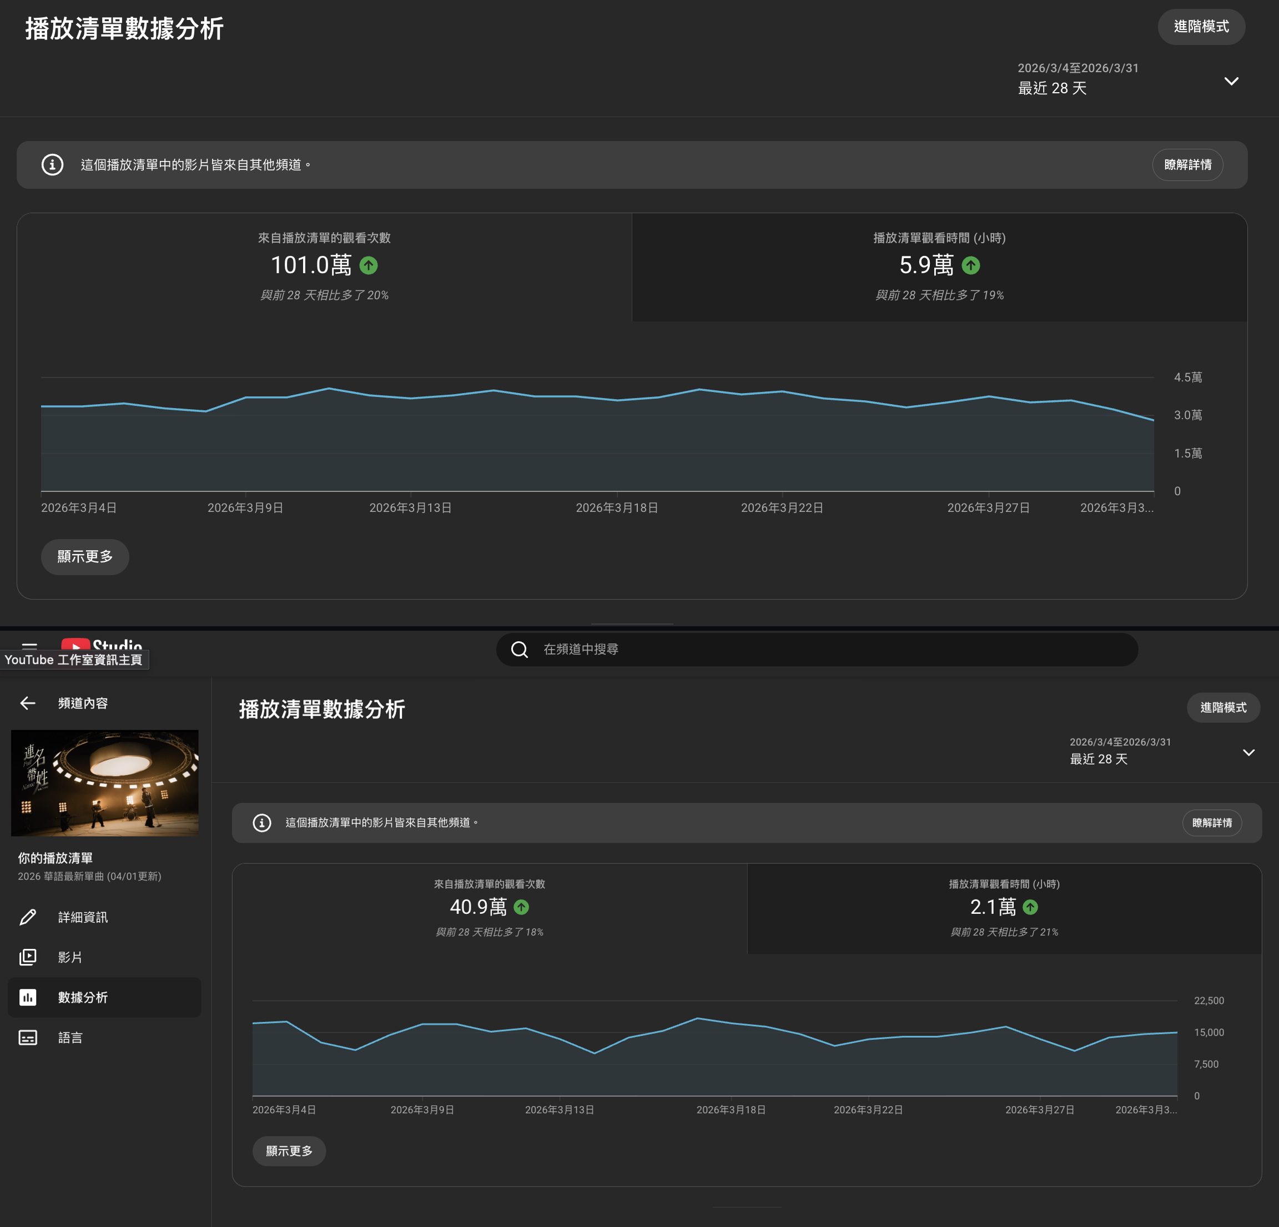Click the pencil icon for 詳細資訊
Image resolution: width=1279 pixels, height=1227 pixels.
click(27, 917)
